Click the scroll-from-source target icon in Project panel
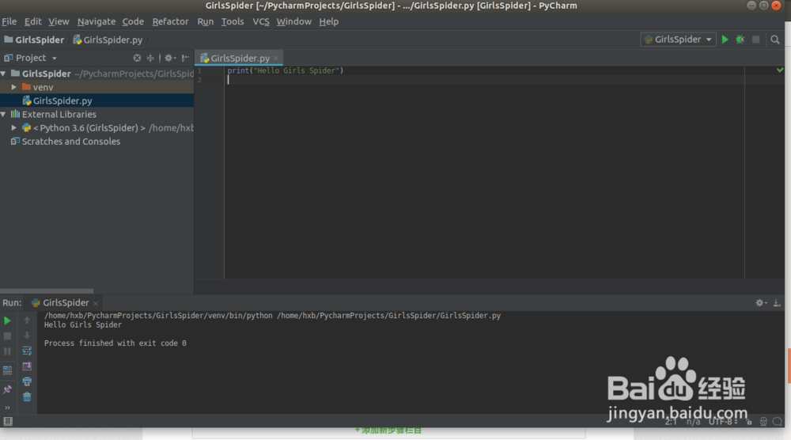The image size is (791, 440). (137, 58)
